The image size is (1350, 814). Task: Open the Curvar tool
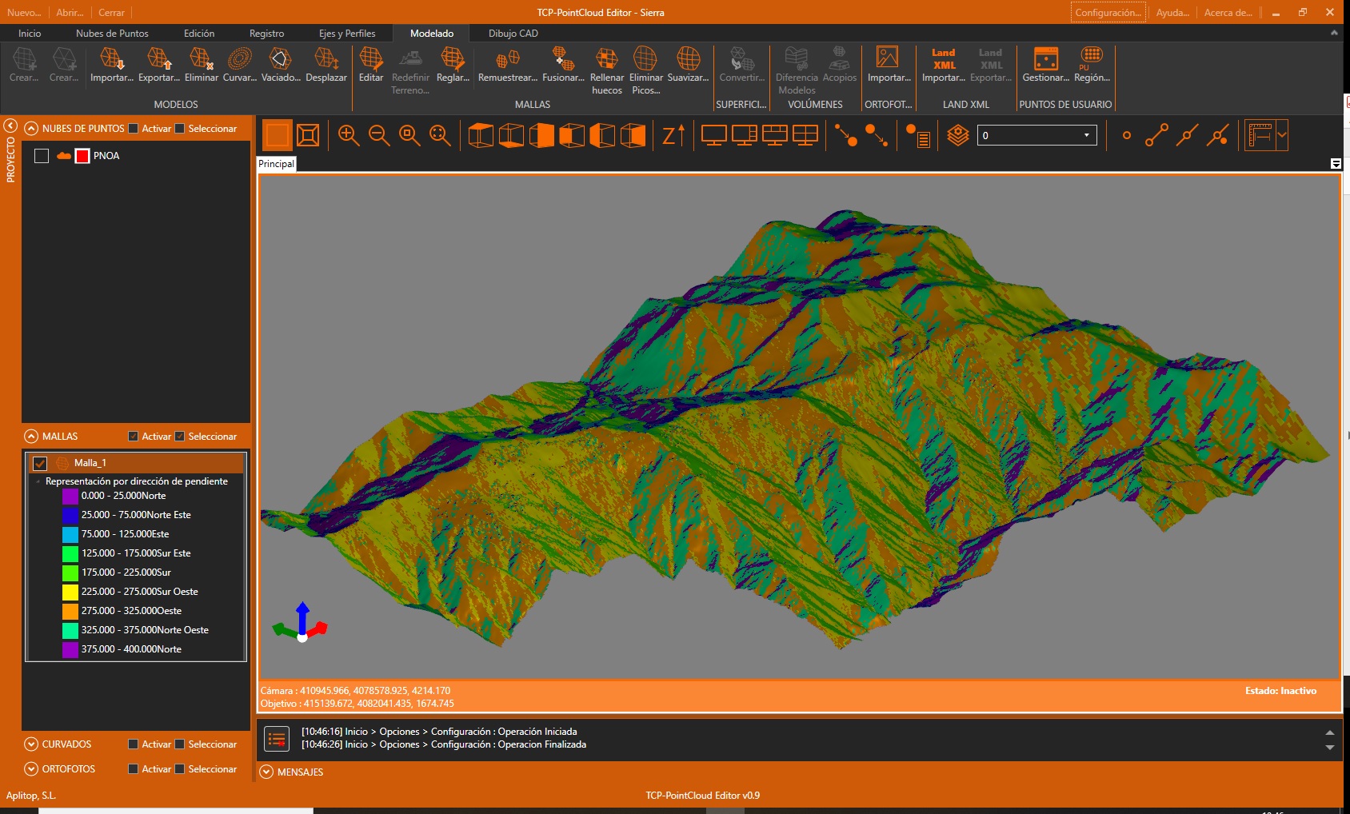coord(240,65)
